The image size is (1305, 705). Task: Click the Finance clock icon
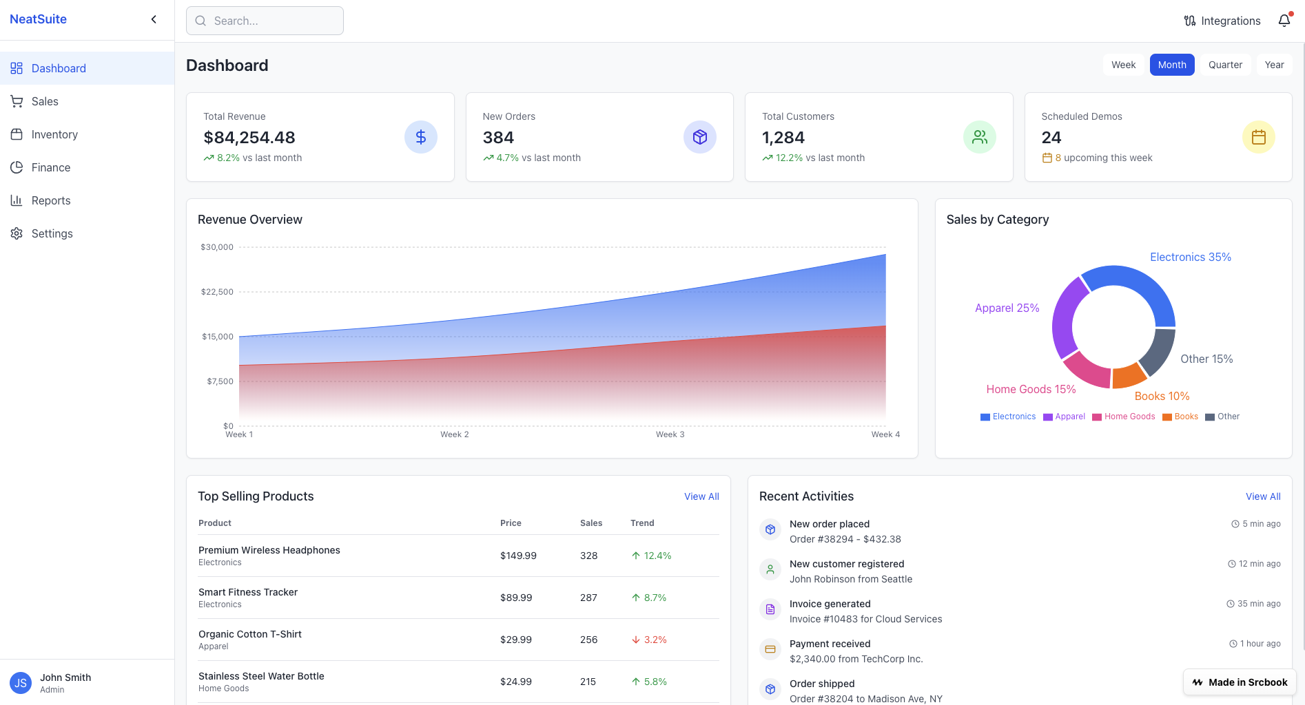17,167
